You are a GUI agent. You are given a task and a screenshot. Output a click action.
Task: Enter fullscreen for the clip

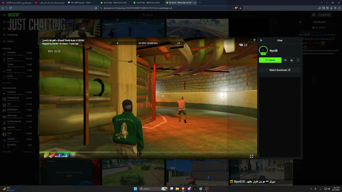click(x=251, y=156)
